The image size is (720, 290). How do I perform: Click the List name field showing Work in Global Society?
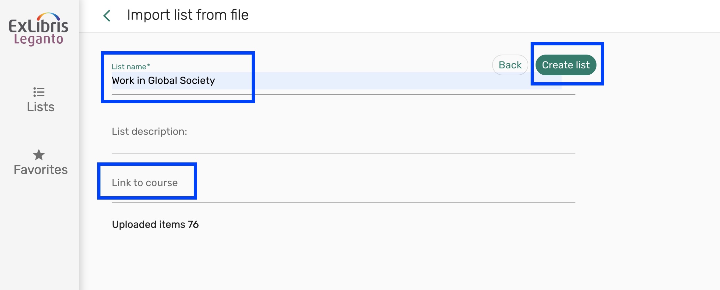164,80
